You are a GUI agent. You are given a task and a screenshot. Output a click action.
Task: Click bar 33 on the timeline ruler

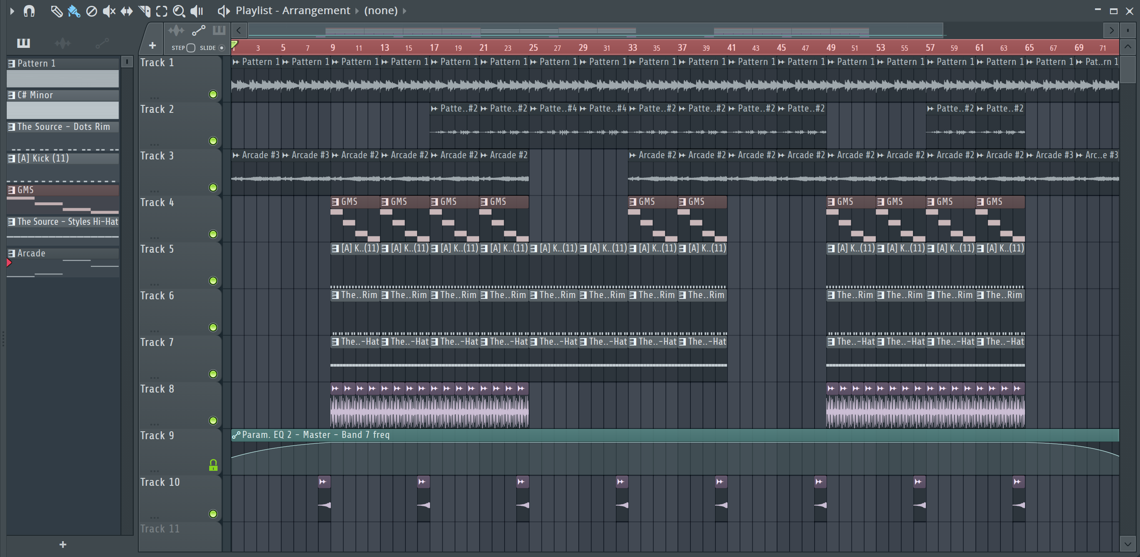point(633,47)
